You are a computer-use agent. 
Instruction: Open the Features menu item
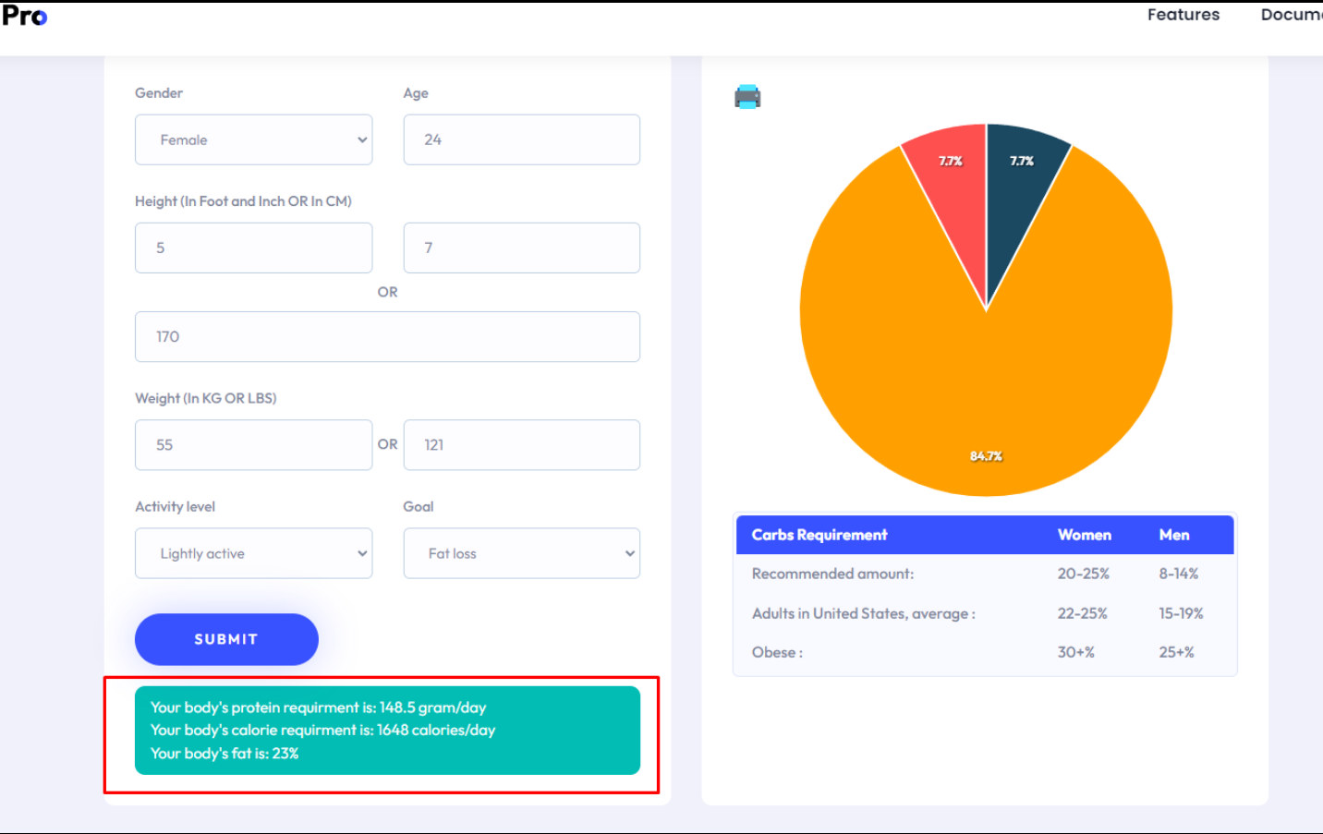[1183, 15]
